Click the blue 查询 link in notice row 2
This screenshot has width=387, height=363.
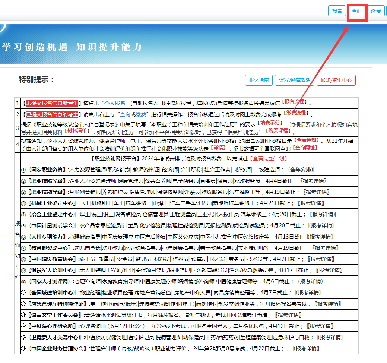(x=125, y=114)
